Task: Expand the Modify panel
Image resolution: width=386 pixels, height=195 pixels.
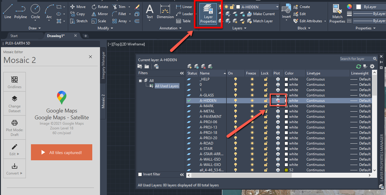Action: click(105, 28)
